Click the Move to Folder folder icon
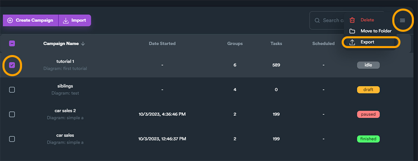Image resolution: width=418 pixels, height=161 pixels. 352,31
